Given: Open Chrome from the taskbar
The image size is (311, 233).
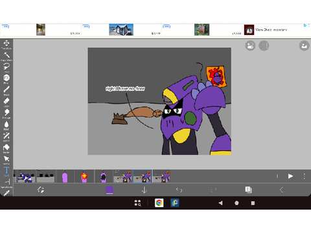Looking at the screenshot, I should (159, 203).
